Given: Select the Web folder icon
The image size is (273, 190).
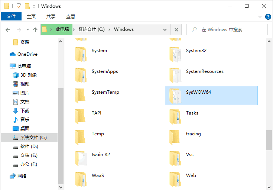Looking at the screenshot, I should (x=175, y=179).
